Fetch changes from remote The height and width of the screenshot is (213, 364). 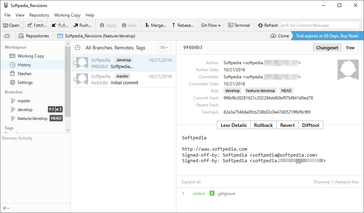(37, 25)
